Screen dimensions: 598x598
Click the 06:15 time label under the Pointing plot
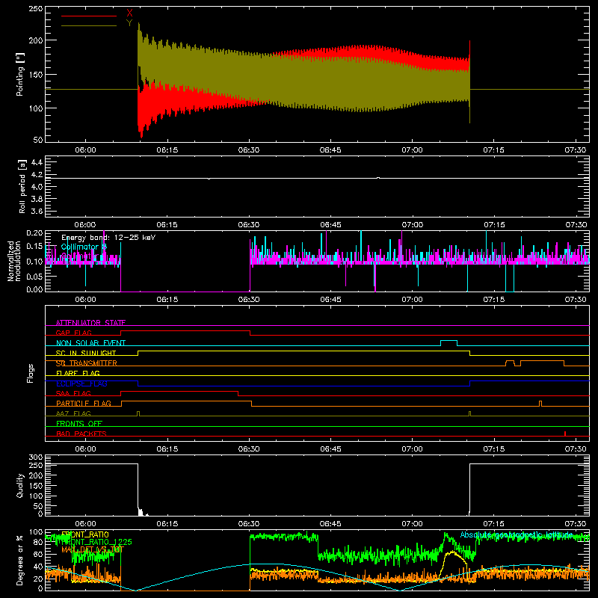point(167,150)
